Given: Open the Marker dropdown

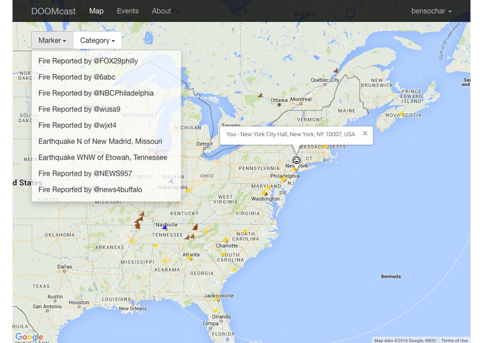Looking at the screenshot, I should coord(52,40).
